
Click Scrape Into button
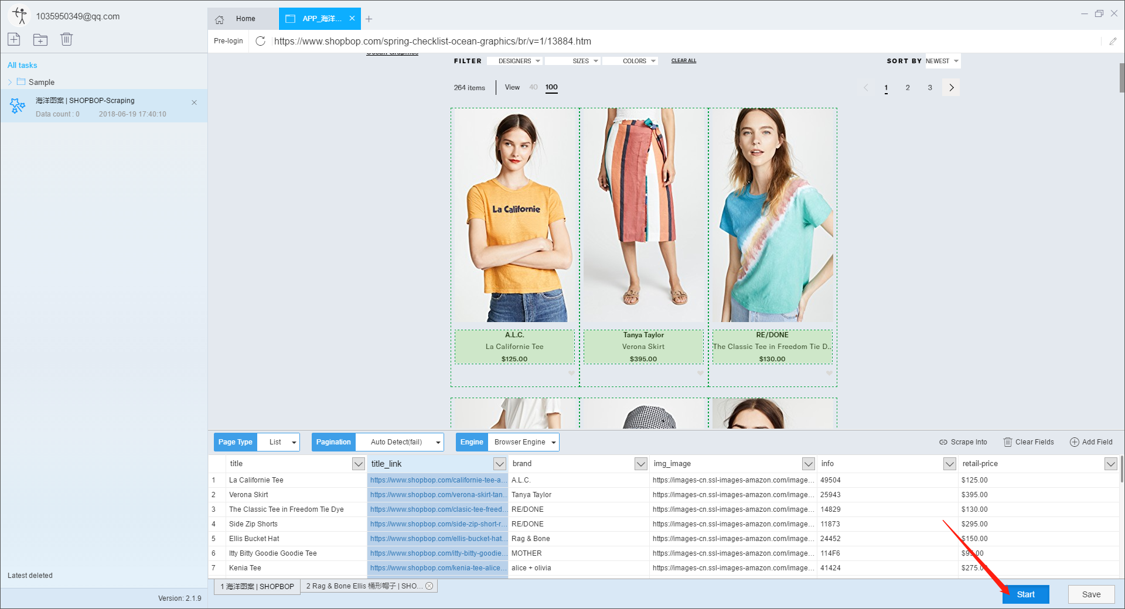pos(963,442)
